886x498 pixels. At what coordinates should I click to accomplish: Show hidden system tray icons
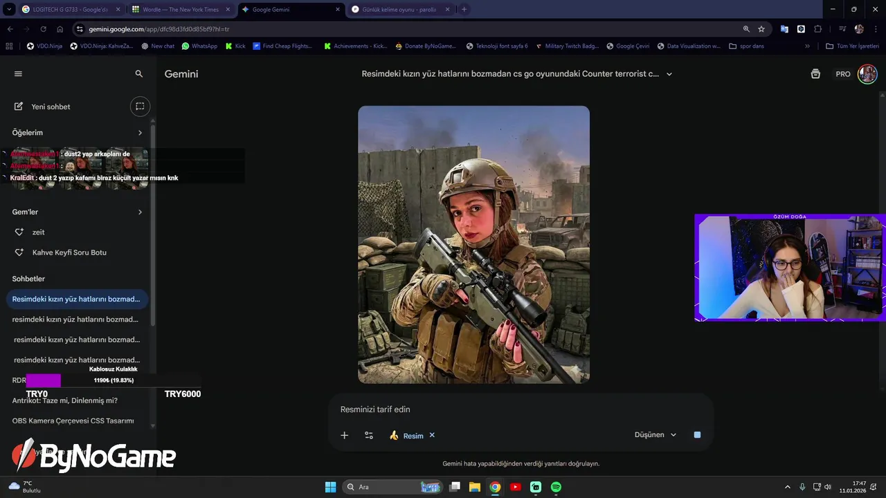click(787, 487)
